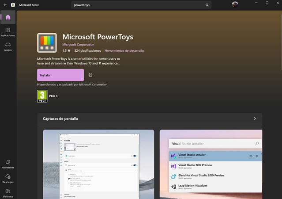
Task: Go back with the arrow icon
Action: pyautogui.click(x=5, y=5)
